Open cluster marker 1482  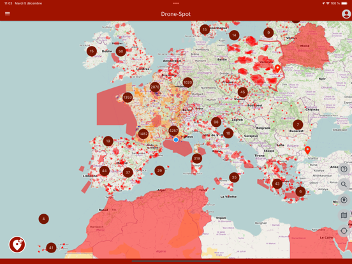143,134
